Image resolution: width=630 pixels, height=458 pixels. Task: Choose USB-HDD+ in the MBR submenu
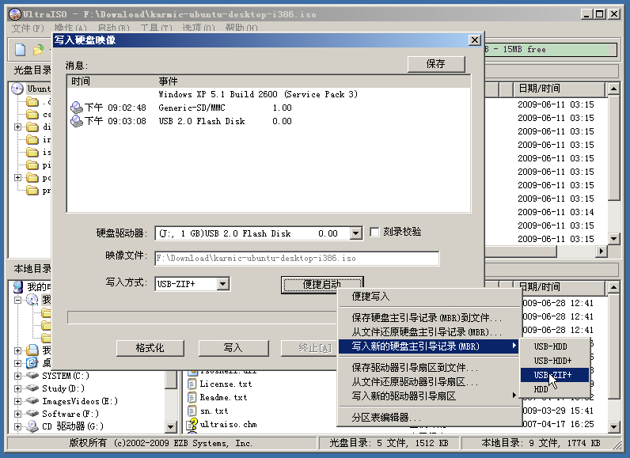tap(555, 361)
